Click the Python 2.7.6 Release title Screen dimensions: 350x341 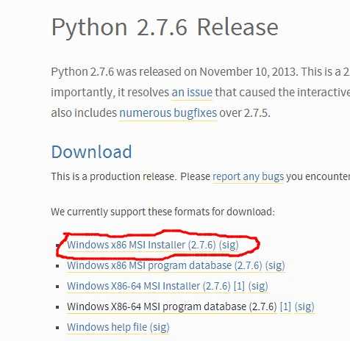(x=165, y=27)
